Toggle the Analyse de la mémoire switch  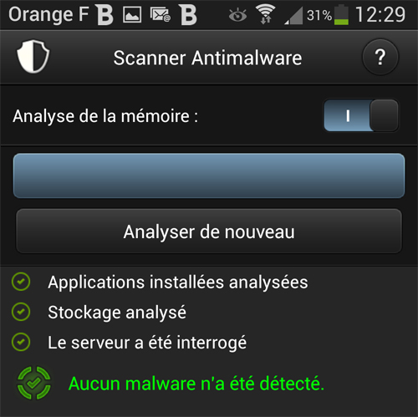[361, 115]
